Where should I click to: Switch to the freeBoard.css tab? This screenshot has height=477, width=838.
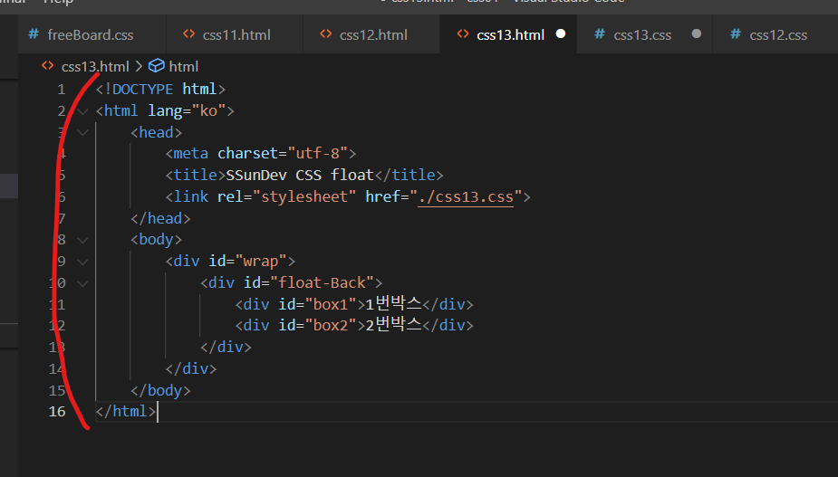click(92, 34)
